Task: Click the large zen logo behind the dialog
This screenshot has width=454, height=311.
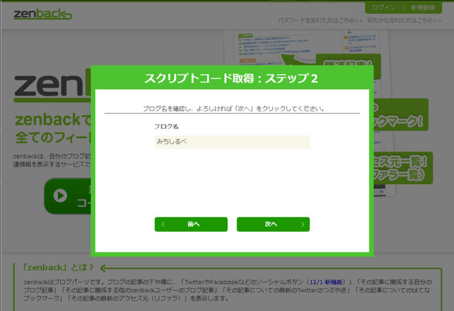Action: (x=52, y=86)
